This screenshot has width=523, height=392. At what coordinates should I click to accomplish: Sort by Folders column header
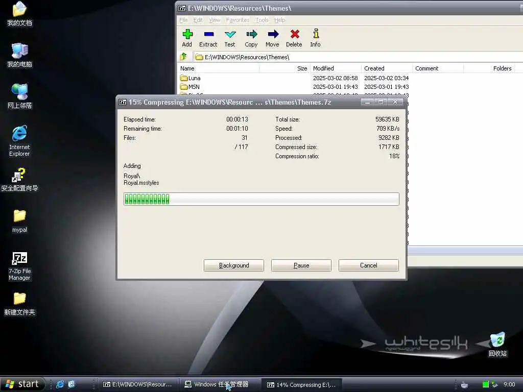point(489,68)
